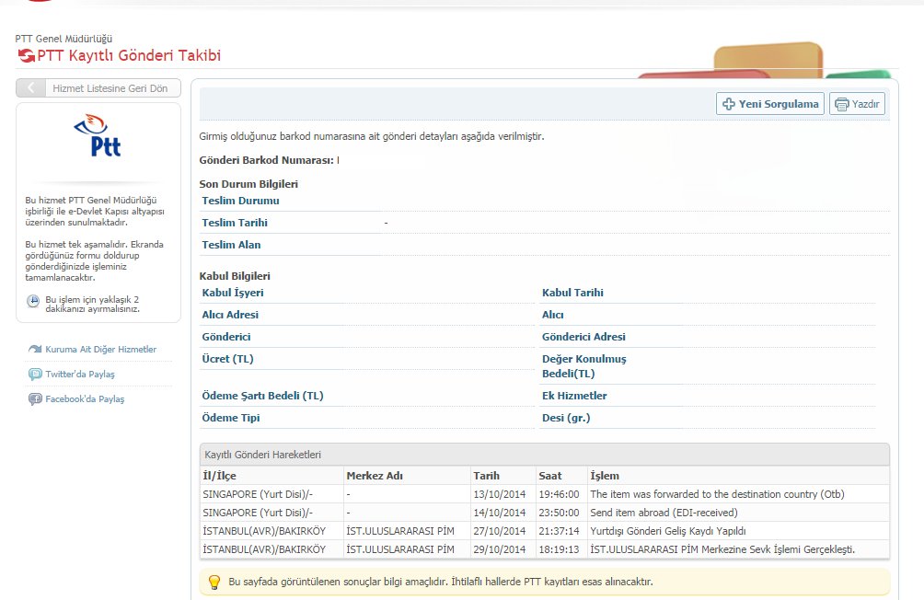
Task: Click the red PTT arrows icon beside title
Action: 26,55
